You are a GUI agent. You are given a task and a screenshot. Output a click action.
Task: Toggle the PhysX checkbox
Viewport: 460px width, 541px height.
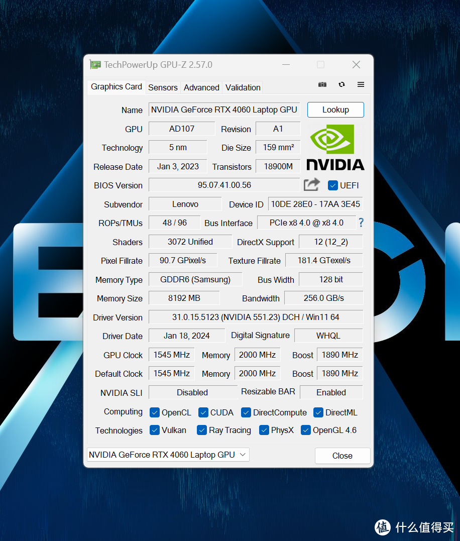(x=264, y=430)
